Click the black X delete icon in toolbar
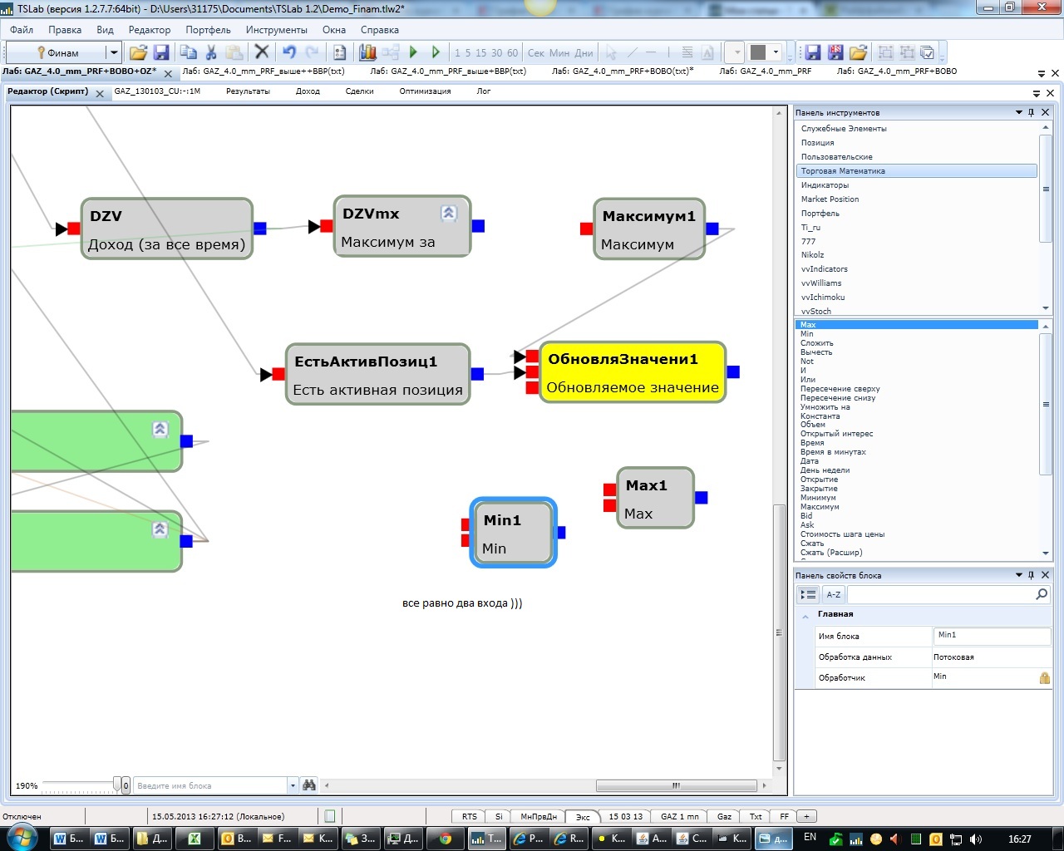 (x=261, y=52)
